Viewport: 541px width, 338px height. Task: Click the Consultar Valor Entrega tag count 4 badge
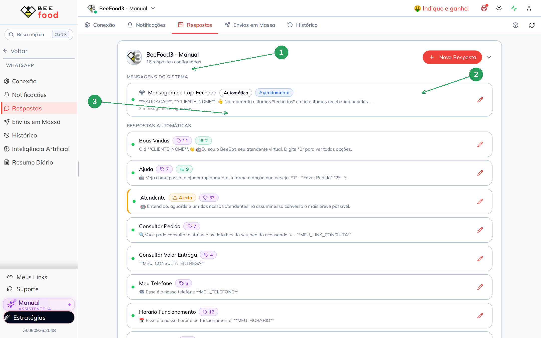pyautogui.click(x=208, y=255)
